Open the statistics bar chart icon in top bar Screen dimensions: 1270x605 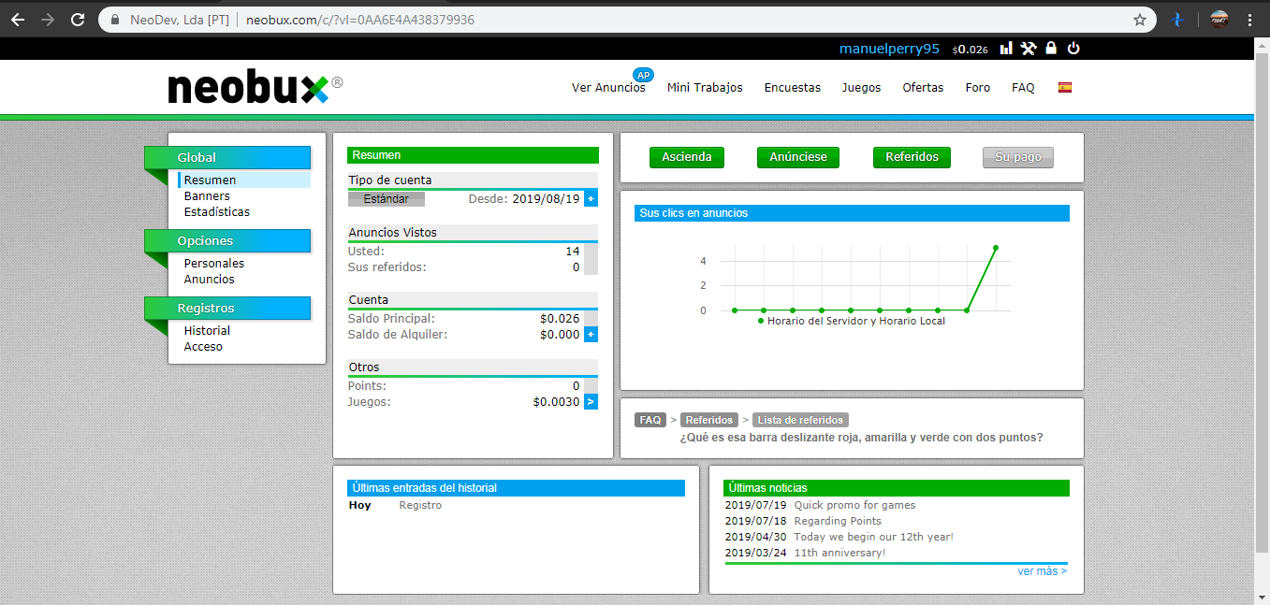[1007, 49]
